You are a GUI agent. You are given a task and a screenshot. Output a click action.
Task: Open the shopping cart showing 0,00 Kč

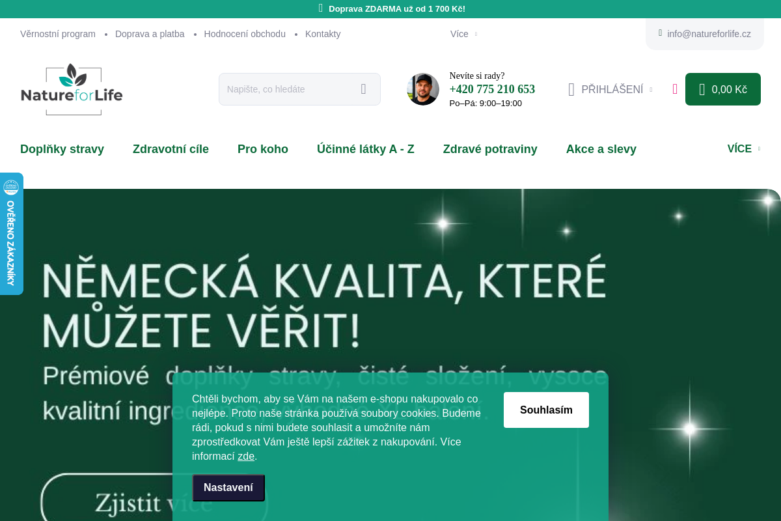(x=723, y=89)
